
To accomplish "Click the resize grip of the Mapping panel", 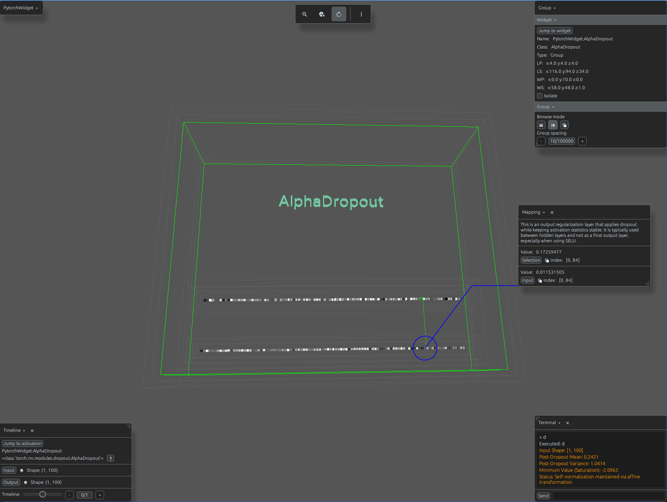I will [647, 283].
